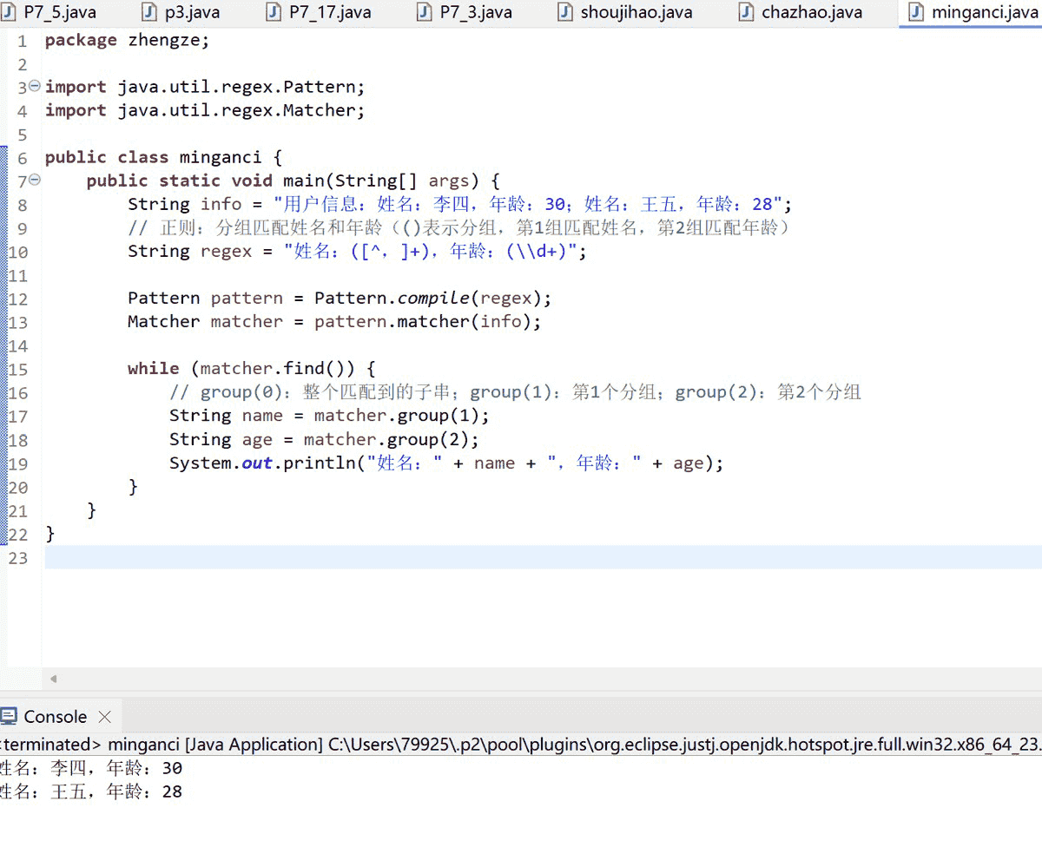Click the 'String info' string literal line

[x=460, y=204]
